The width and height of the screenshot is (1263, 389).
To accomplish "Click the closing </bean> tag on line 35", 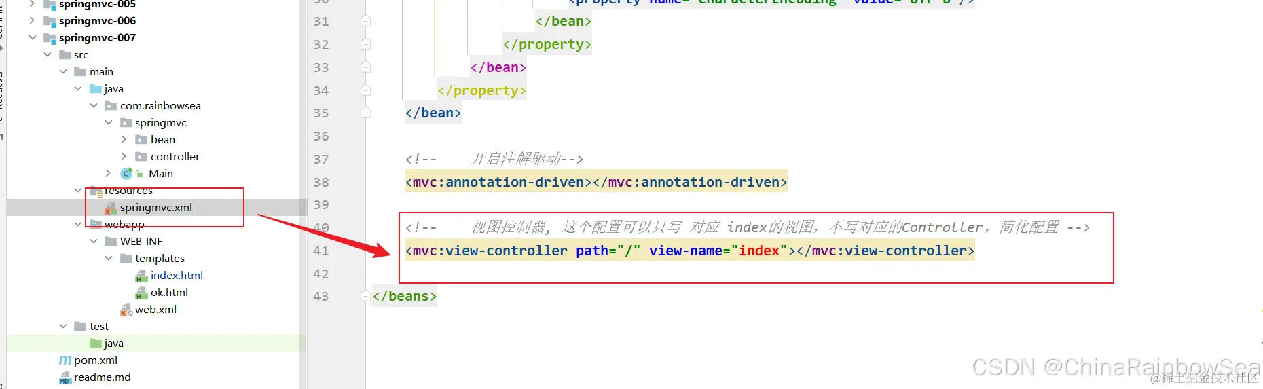I will coord(433,113).
